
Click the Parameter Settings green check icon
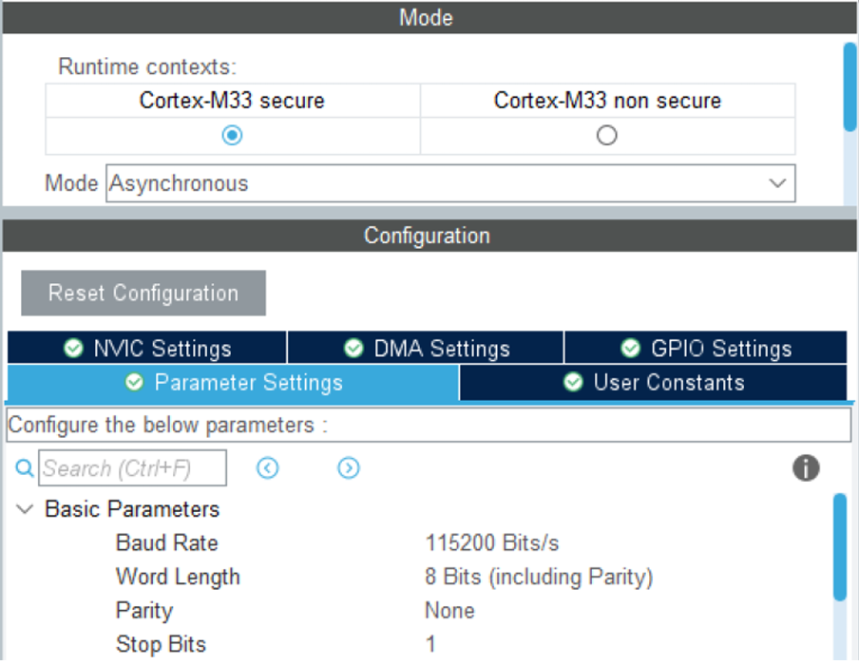coord(134,382)
